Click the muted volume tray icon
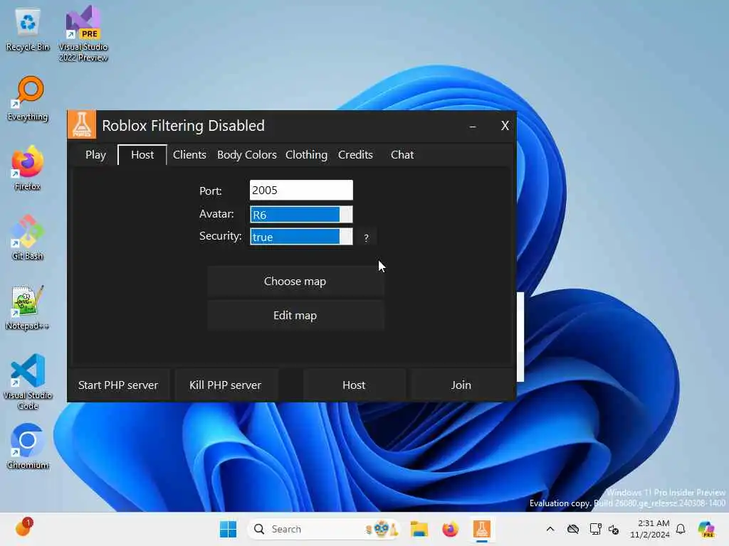The width and height of the screenshot is (729, 546). point(614,529)
